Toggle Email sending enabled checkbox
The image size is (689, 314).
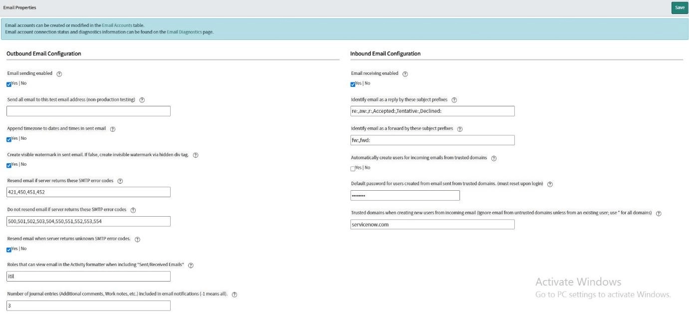[x=9, y=84]
